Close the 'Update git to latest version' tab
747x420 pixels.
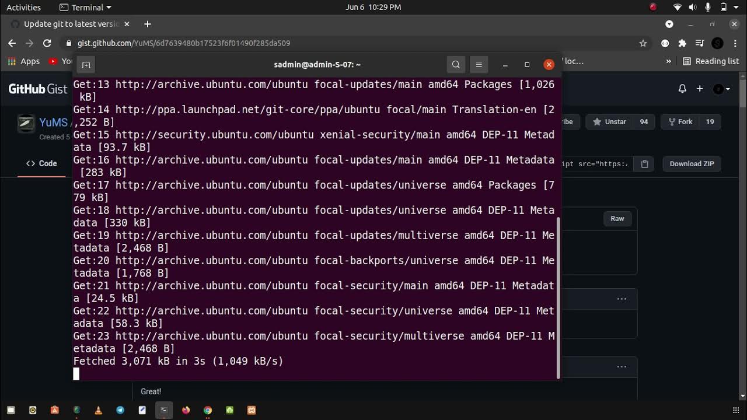click(127, 24)
